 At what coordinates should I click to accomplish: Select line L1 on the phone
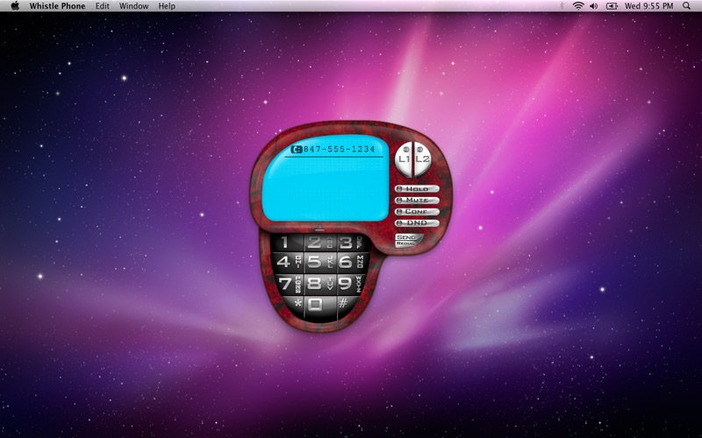pyautogui.click(x=404, y=159)
